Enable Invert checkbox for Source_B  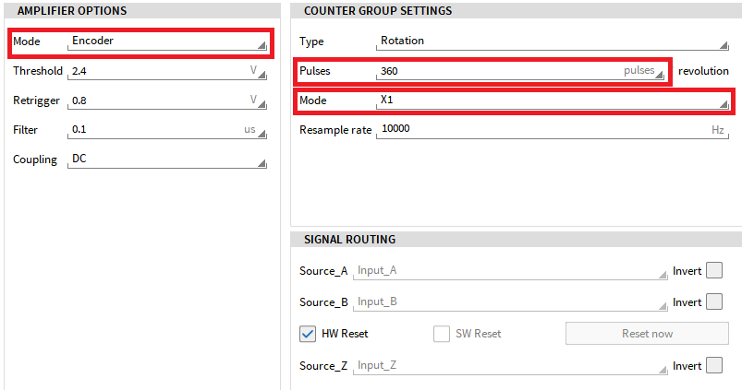tap(714, 302)
